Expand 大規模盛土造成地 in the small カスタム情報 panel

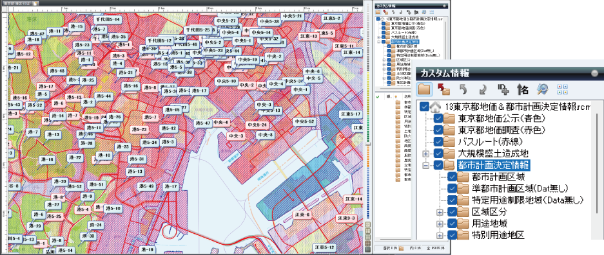pos(379,37)
